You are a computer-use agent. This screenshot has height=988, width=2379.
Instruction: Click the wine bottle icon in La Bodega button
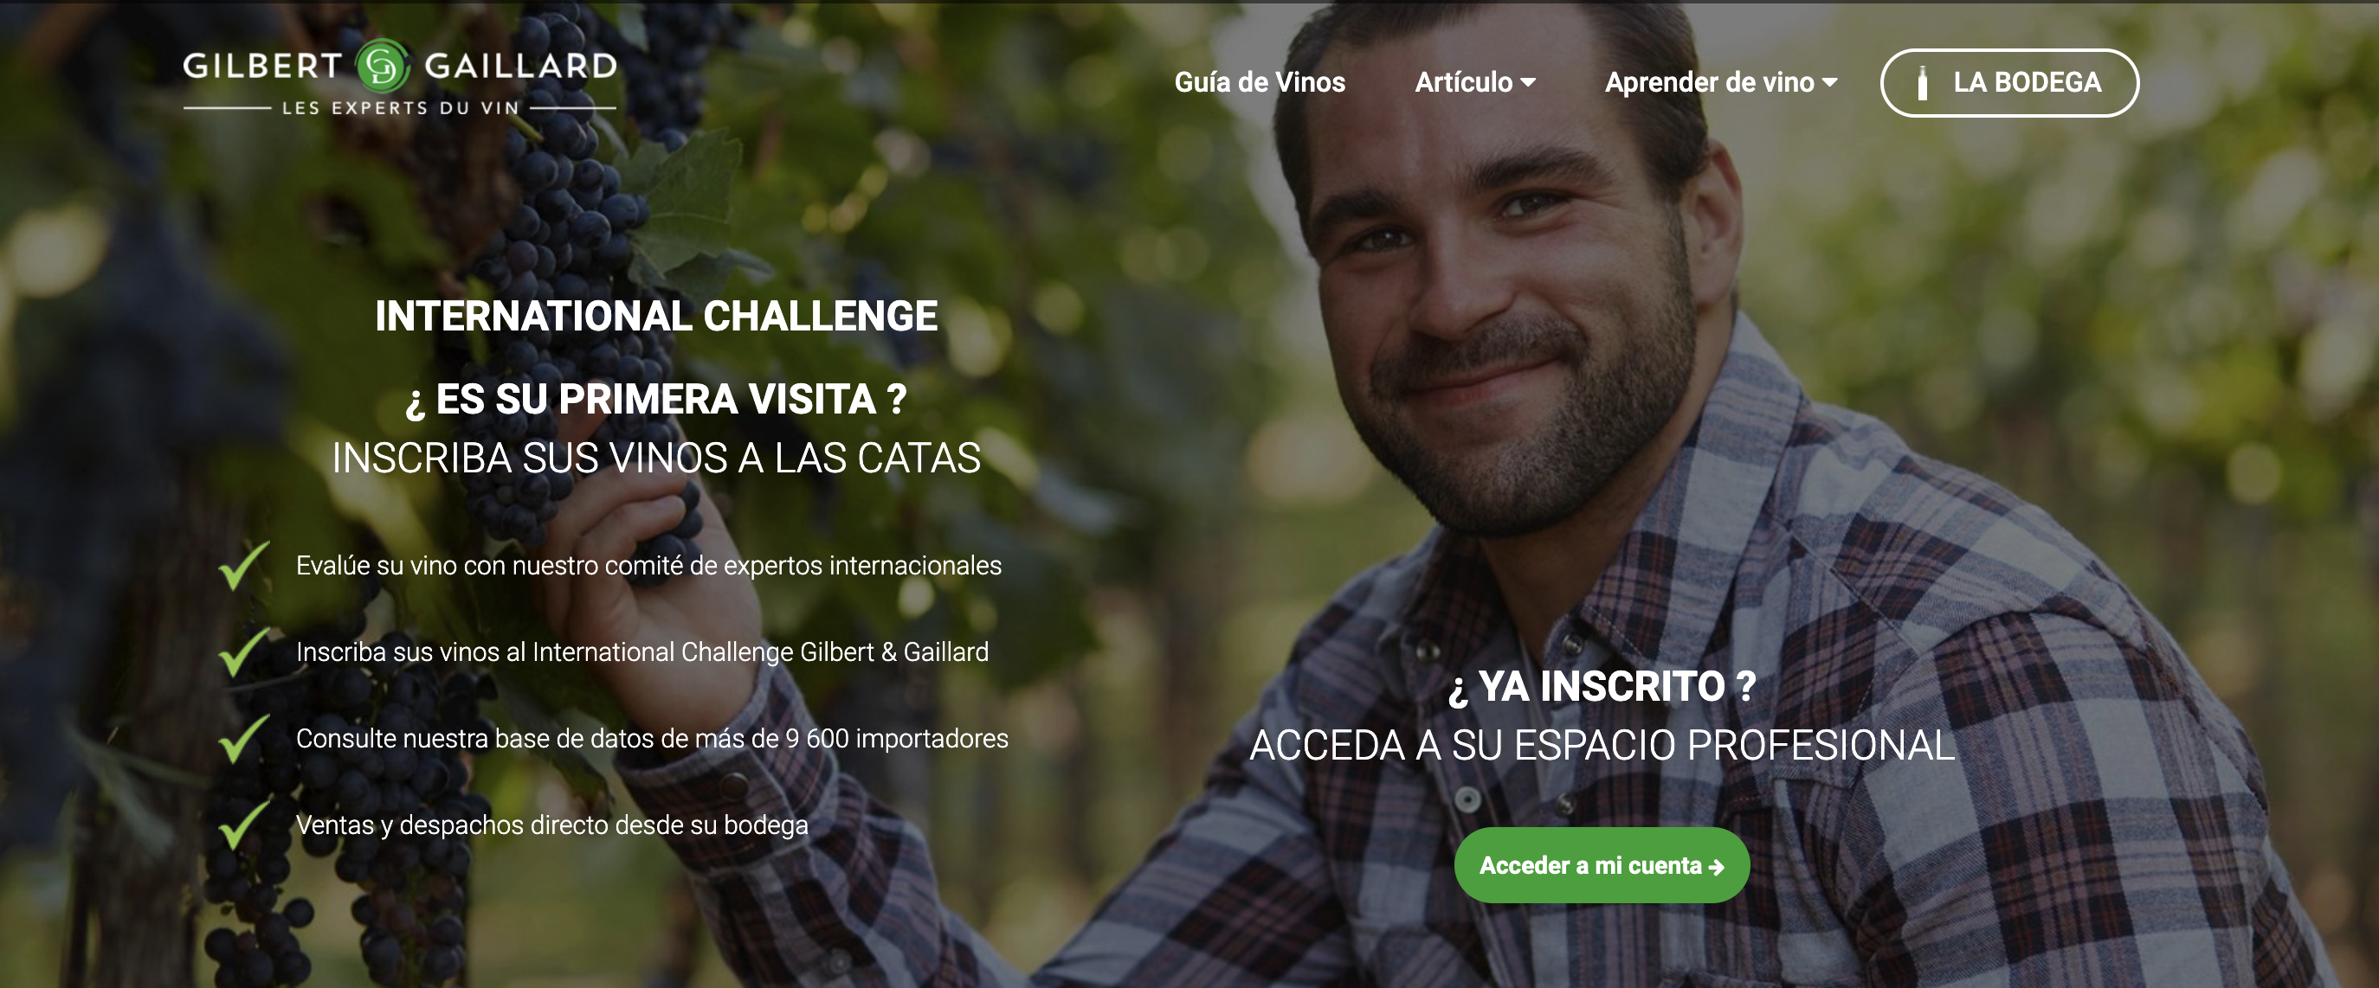click(x=1922, y=84)
